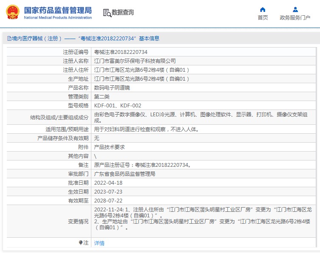This screenshot has width=320, height=253.
Task: Go to 首页 text link
Action: (x=263, y=18)
